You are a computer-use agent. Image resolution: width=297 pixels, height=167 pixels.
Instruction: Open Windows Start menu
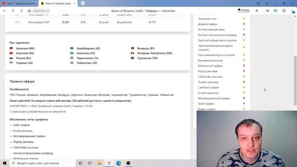pos(5,163)
